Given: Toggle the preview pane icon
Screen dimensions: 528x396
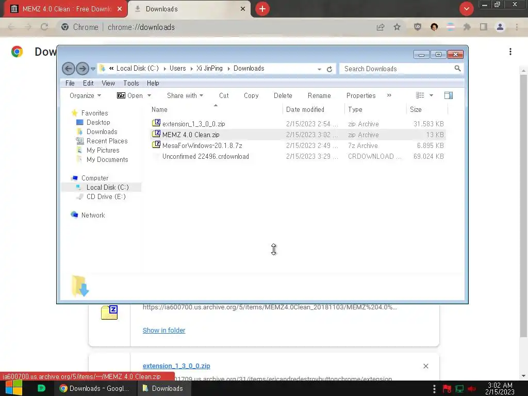Looking at the screenshot, I should (449, 95).
